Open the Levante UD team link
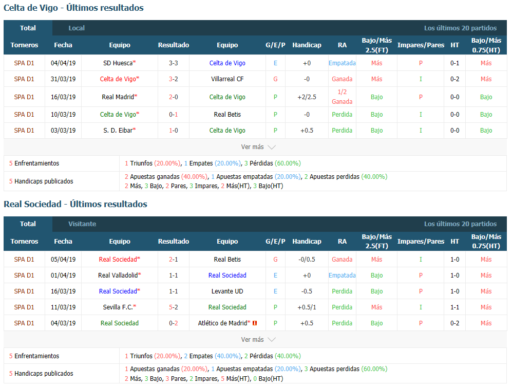The height and width of the screenshot is (386, 512). 227,291
